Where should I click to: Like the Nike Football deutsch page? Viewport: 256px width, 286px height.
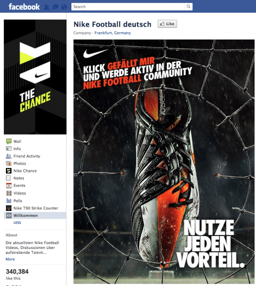pos(167,24)
